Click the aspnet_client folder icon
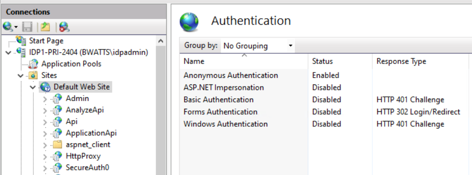472x175 pixels. (x=57, y=145)
